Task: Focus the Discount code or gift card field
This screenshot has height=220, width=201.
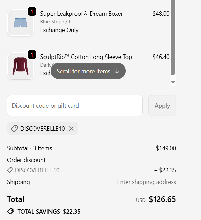Action: click(75, 106)
